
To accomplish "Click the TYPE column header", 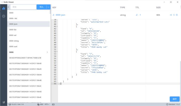I will tap(122, 8).
